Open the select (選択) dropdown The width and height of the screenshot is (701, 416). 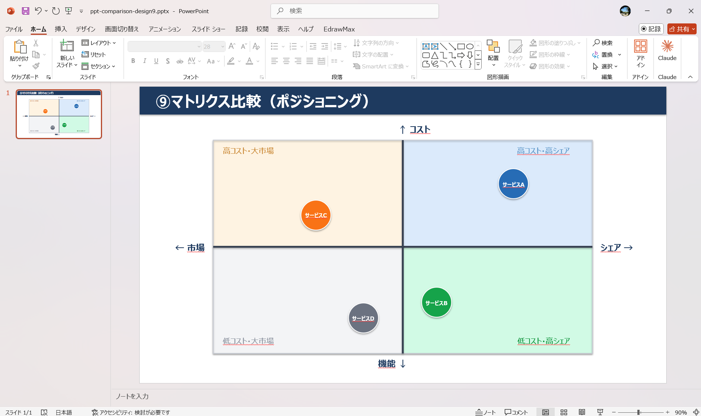[606, 66]
